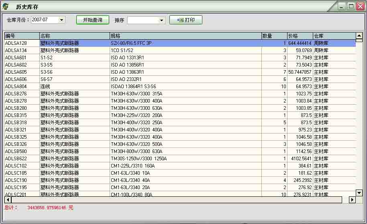
Task: Click the 规格 column header
Action: [x=185, y=36]
